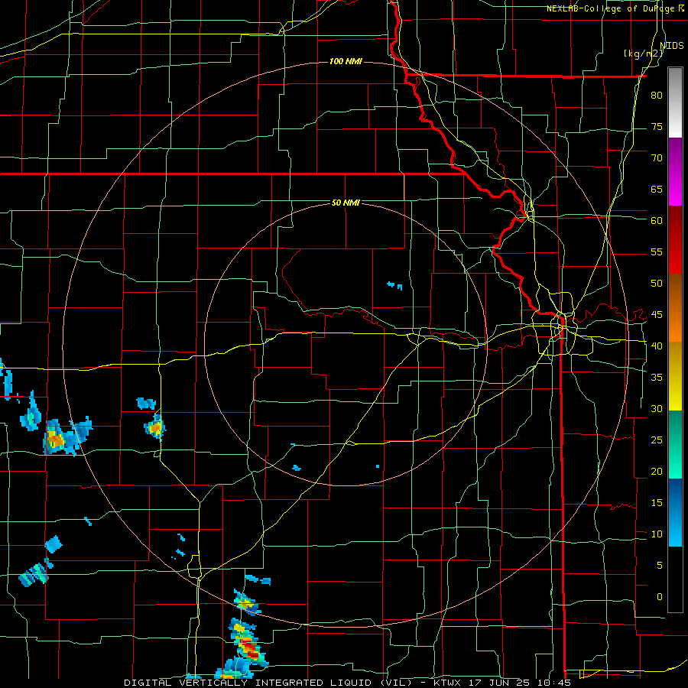The image size is (688, 688).
Task: Click the 55 value on the color scale
Action: (x=657, y=252)
